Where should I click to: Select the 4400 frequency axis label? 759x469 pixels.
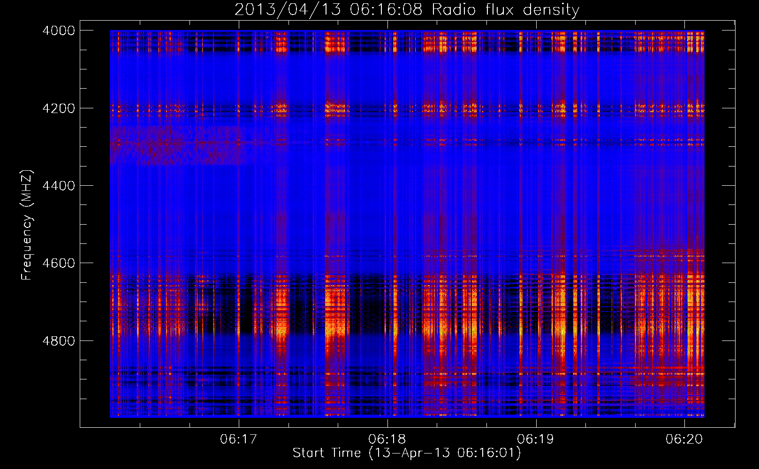[58, 186]
